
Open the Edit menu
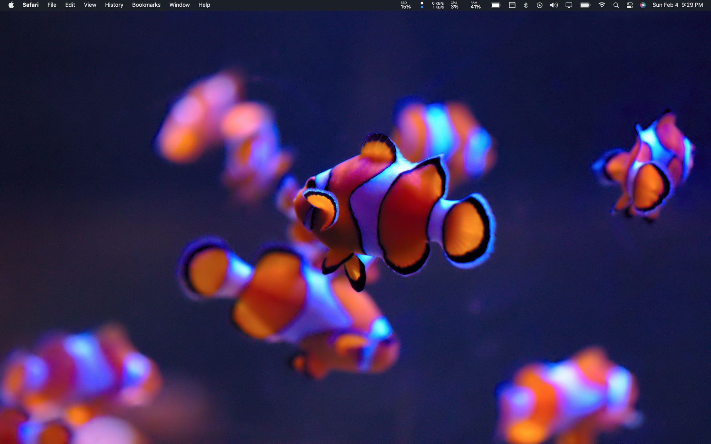(70, 5)
